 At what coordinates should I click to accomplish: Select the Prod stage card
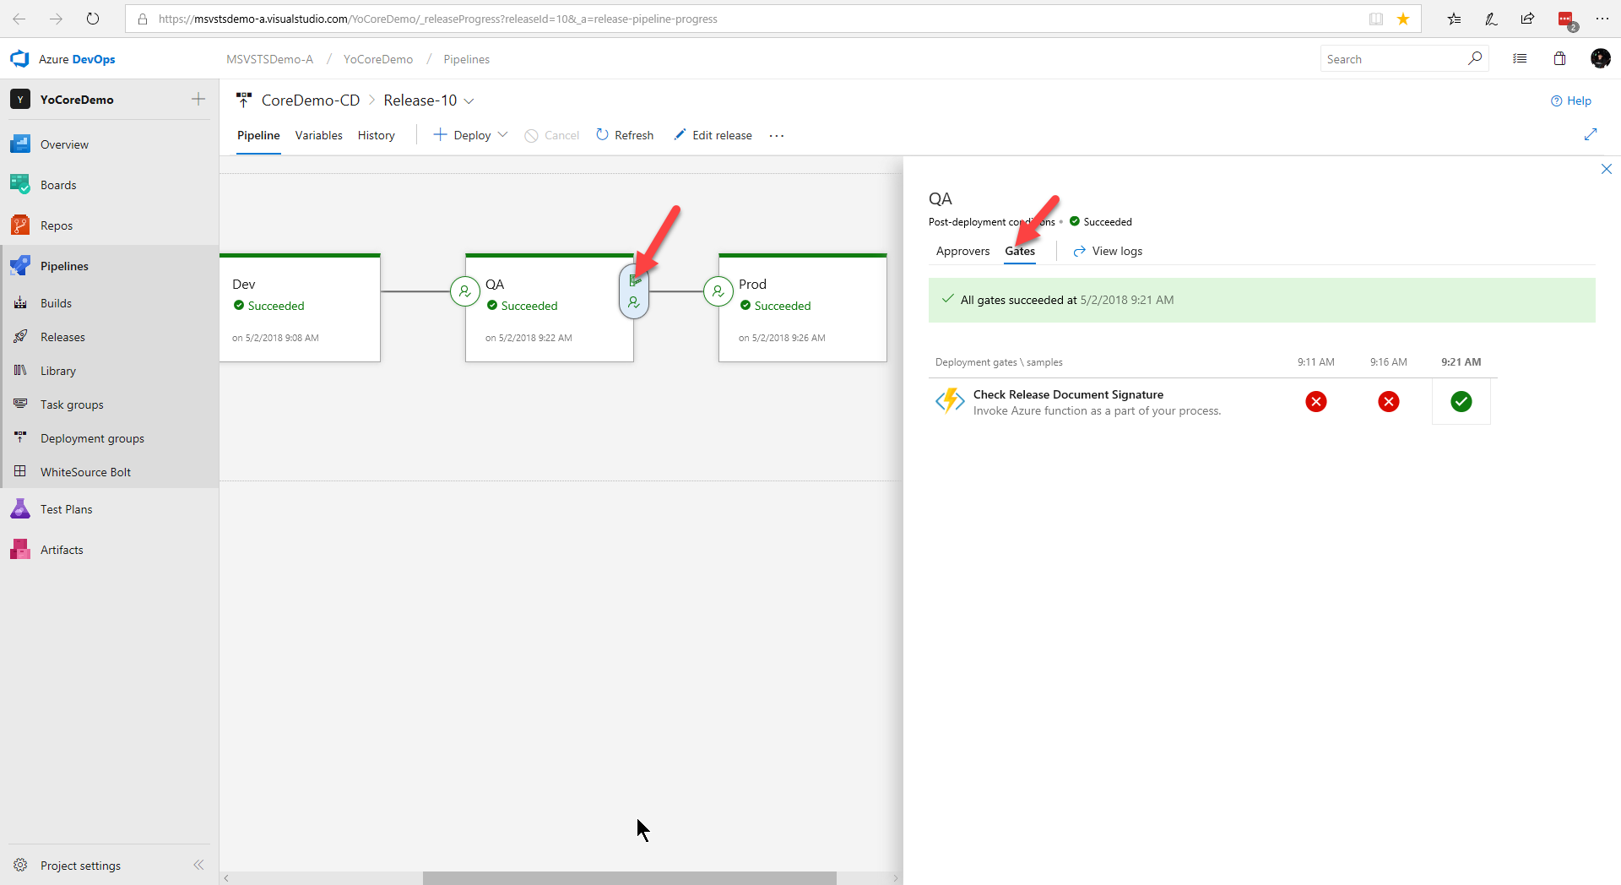point(802,307)
